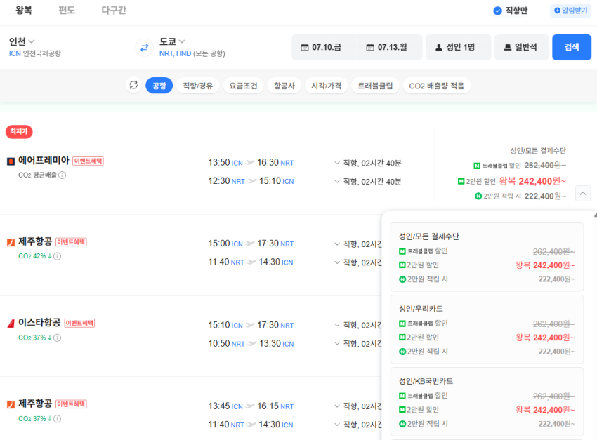Image resolution: width=597 pixels, height=440 pixels.
Task: Change seat class 일반석
Action: tap(522, 47)
